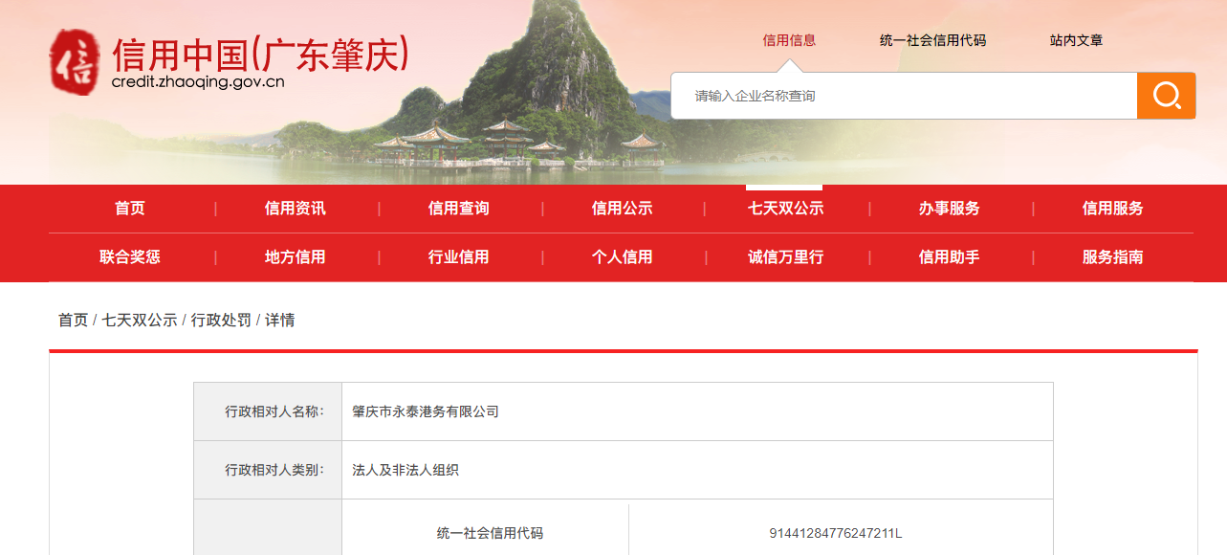The height and width of the screenshot is (555, 1227).
Task: Click 行政处罚 in the breadcrumb
Action: pyautogui.click(x=221, y=321)
